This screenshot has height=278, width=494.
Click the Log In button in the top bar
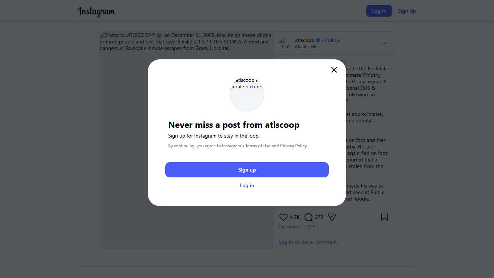[x=379, y=11]
